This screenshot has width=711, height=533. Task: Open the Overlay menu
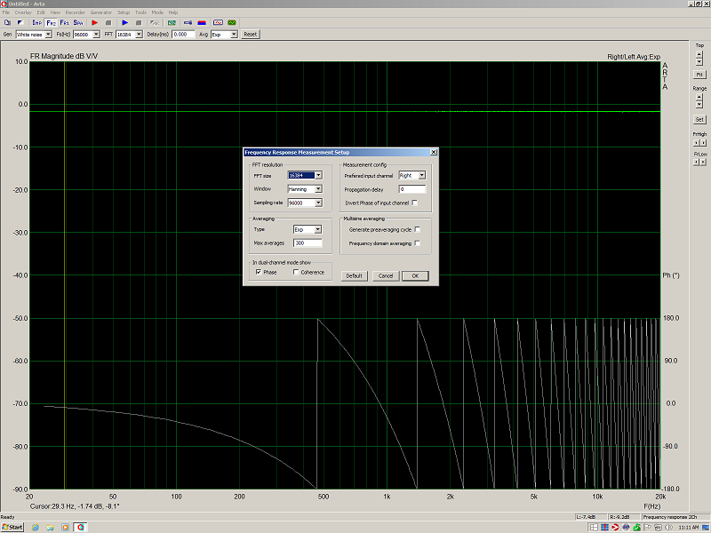(x=23, y=12)
